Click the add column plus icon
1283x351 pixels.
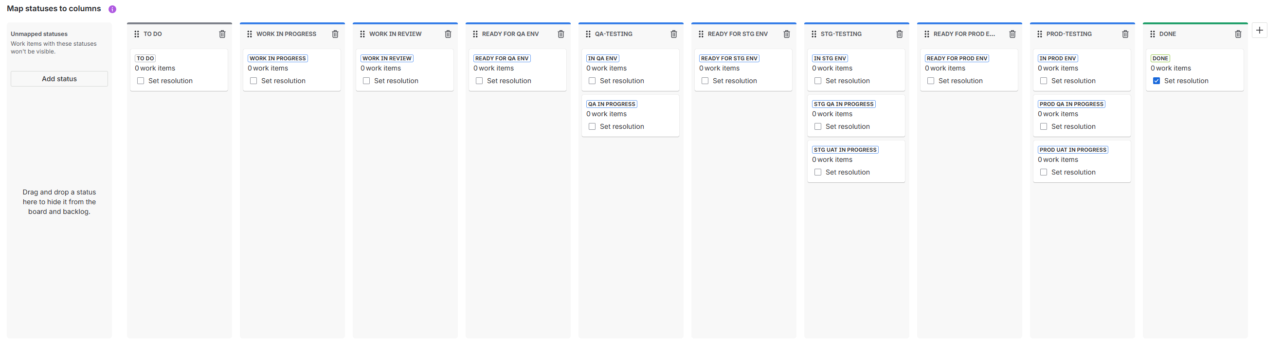pos(1260,30)
